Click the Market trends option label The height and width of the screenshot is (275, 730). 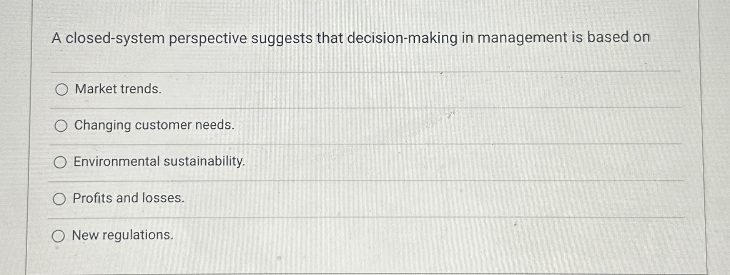(x=116, y=90)
